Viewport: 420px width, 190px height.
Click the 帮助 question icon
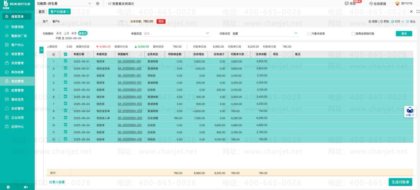click(x=381, y=21)
